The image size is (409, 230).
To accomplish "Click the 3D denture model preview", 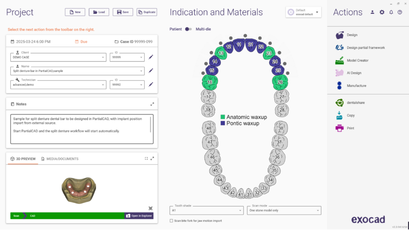I will click(79, 190).
